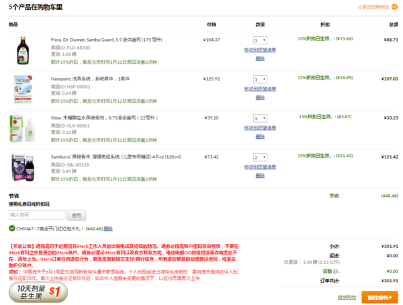Viewport: 403px width, 305px height.
Task: Move Nasopure kit to wish list
Action: tap(260, 89)
